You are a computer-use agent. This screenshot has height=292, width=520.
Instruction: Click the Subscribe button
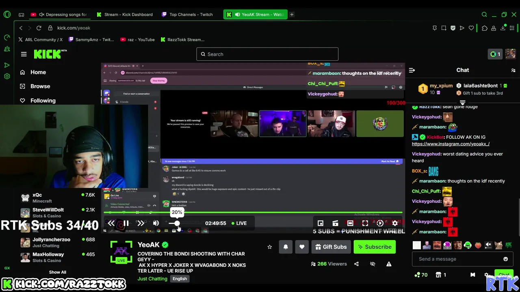click(x=374, y=247)
